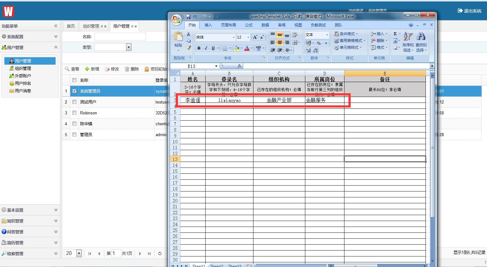
Task: Click the Align Text Right icon
Action: (x=287, y=43)
